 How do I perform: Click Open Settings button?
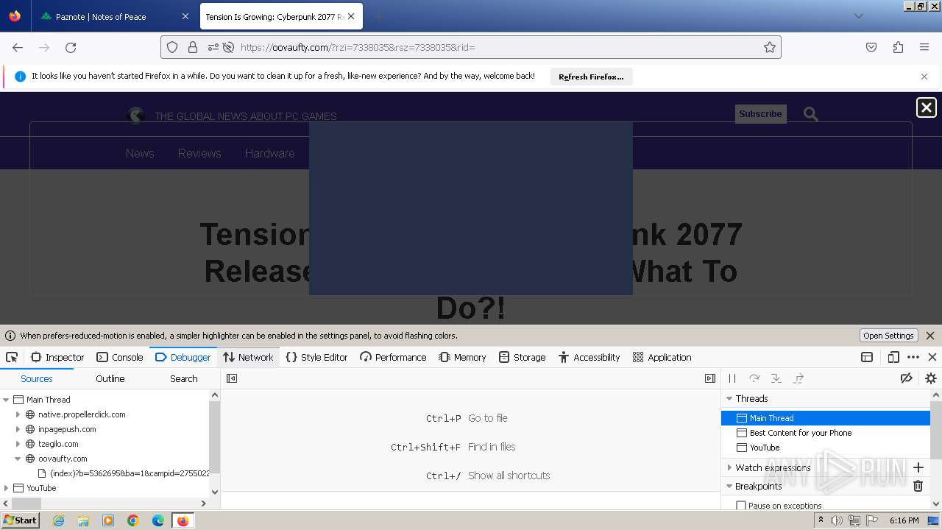click(x=888, y=336)
